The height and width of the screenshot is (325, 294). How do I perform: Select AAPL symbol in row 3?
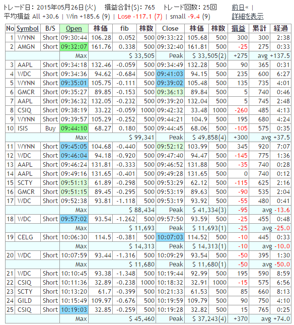(25, 65)
